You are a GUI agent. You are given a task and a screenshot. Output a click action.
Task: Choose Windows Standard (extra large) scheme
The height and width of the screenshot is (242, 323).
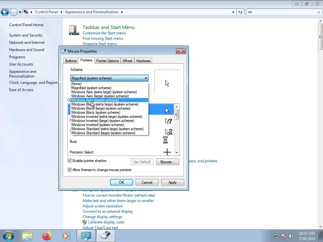pos(109,129)
